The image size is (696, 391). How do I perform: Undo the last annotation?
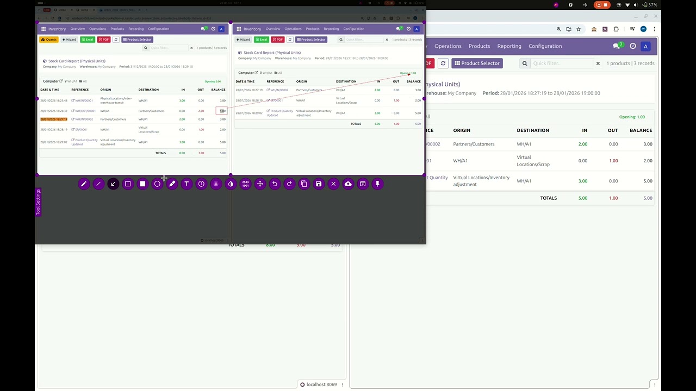[x=275, y=184]
